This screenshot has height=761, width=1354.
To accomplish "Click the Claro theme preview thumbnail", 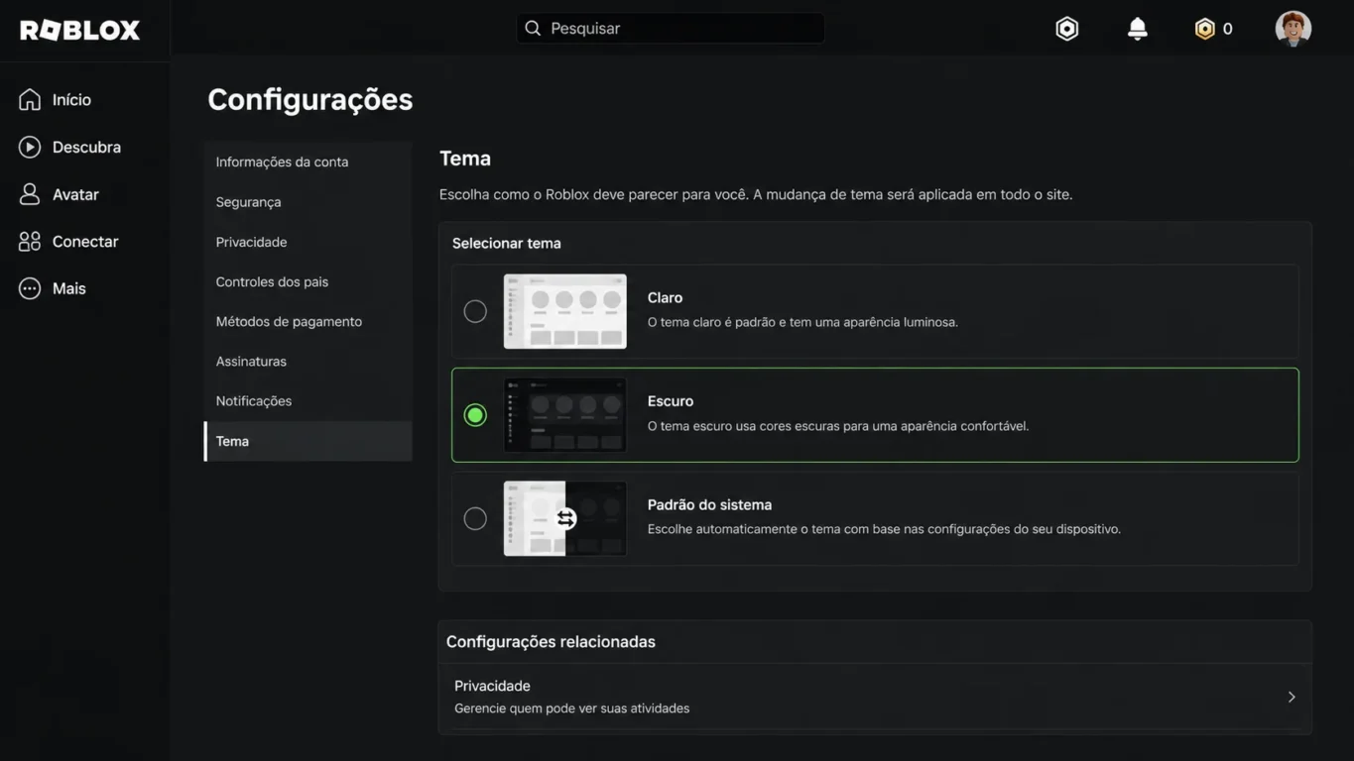I will 565,311.
